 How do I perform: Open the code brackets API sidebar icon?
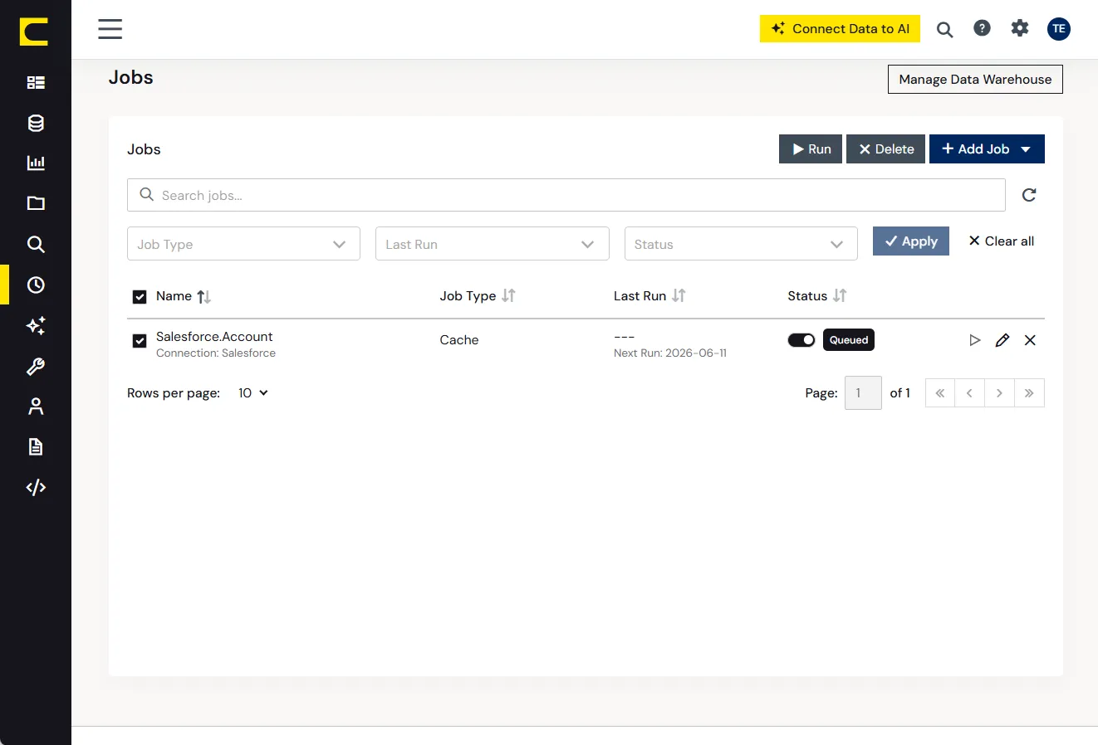(36, 487)
